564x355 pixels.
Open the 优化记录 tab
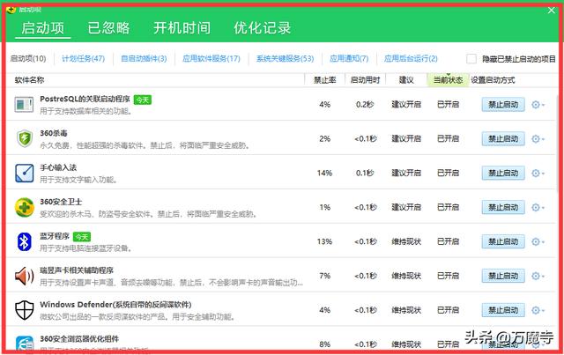[x=263, y=28]
